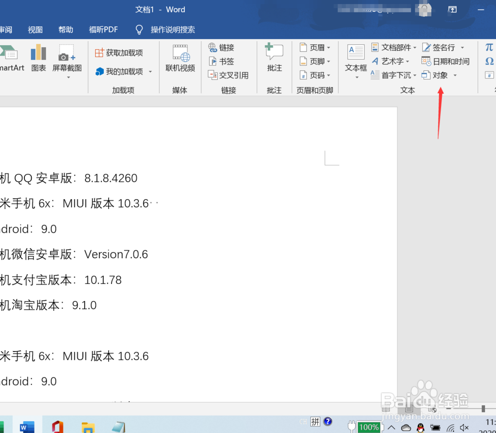496x433 pixels.
Task: Click the text '8.1.8.4260'
Action: click(111, 178)
